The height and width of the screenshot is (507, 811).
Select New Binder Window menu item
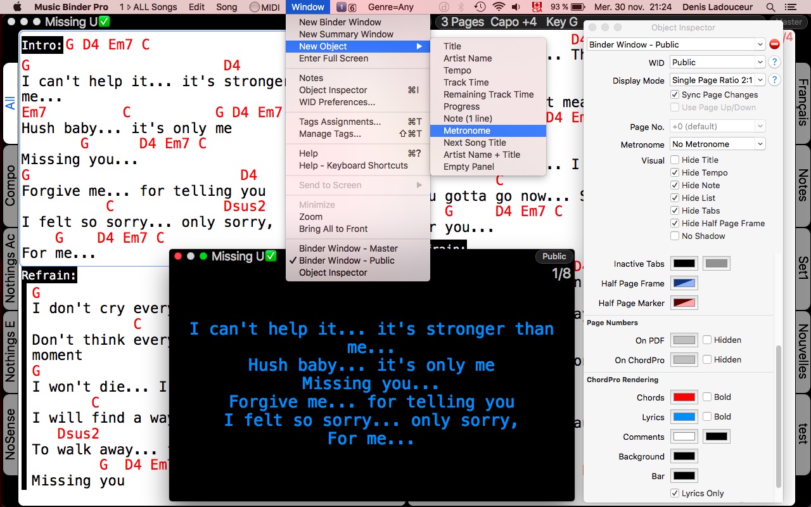tap(358, 22)
